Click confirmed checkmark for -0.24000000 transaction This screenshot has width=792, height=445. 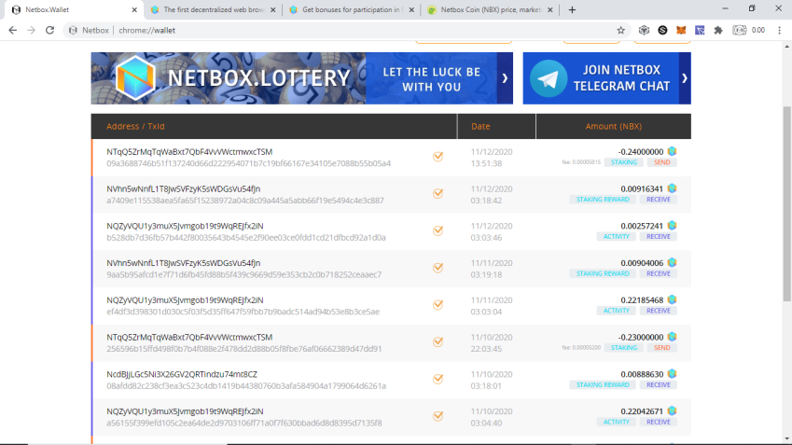pos(438,157)
